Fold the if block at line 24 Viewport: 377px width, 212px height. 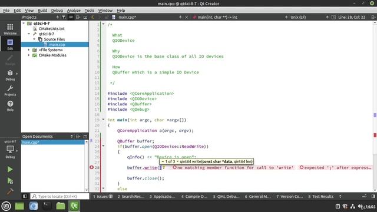(x=103, y=145)
